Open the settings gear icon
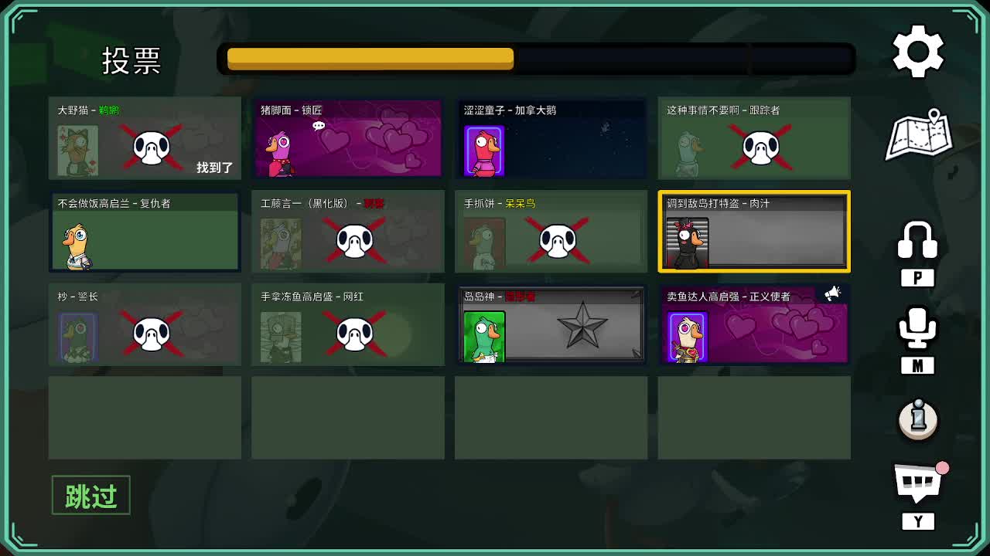This screenshot has width=990, height=556. tap(918, 52)
